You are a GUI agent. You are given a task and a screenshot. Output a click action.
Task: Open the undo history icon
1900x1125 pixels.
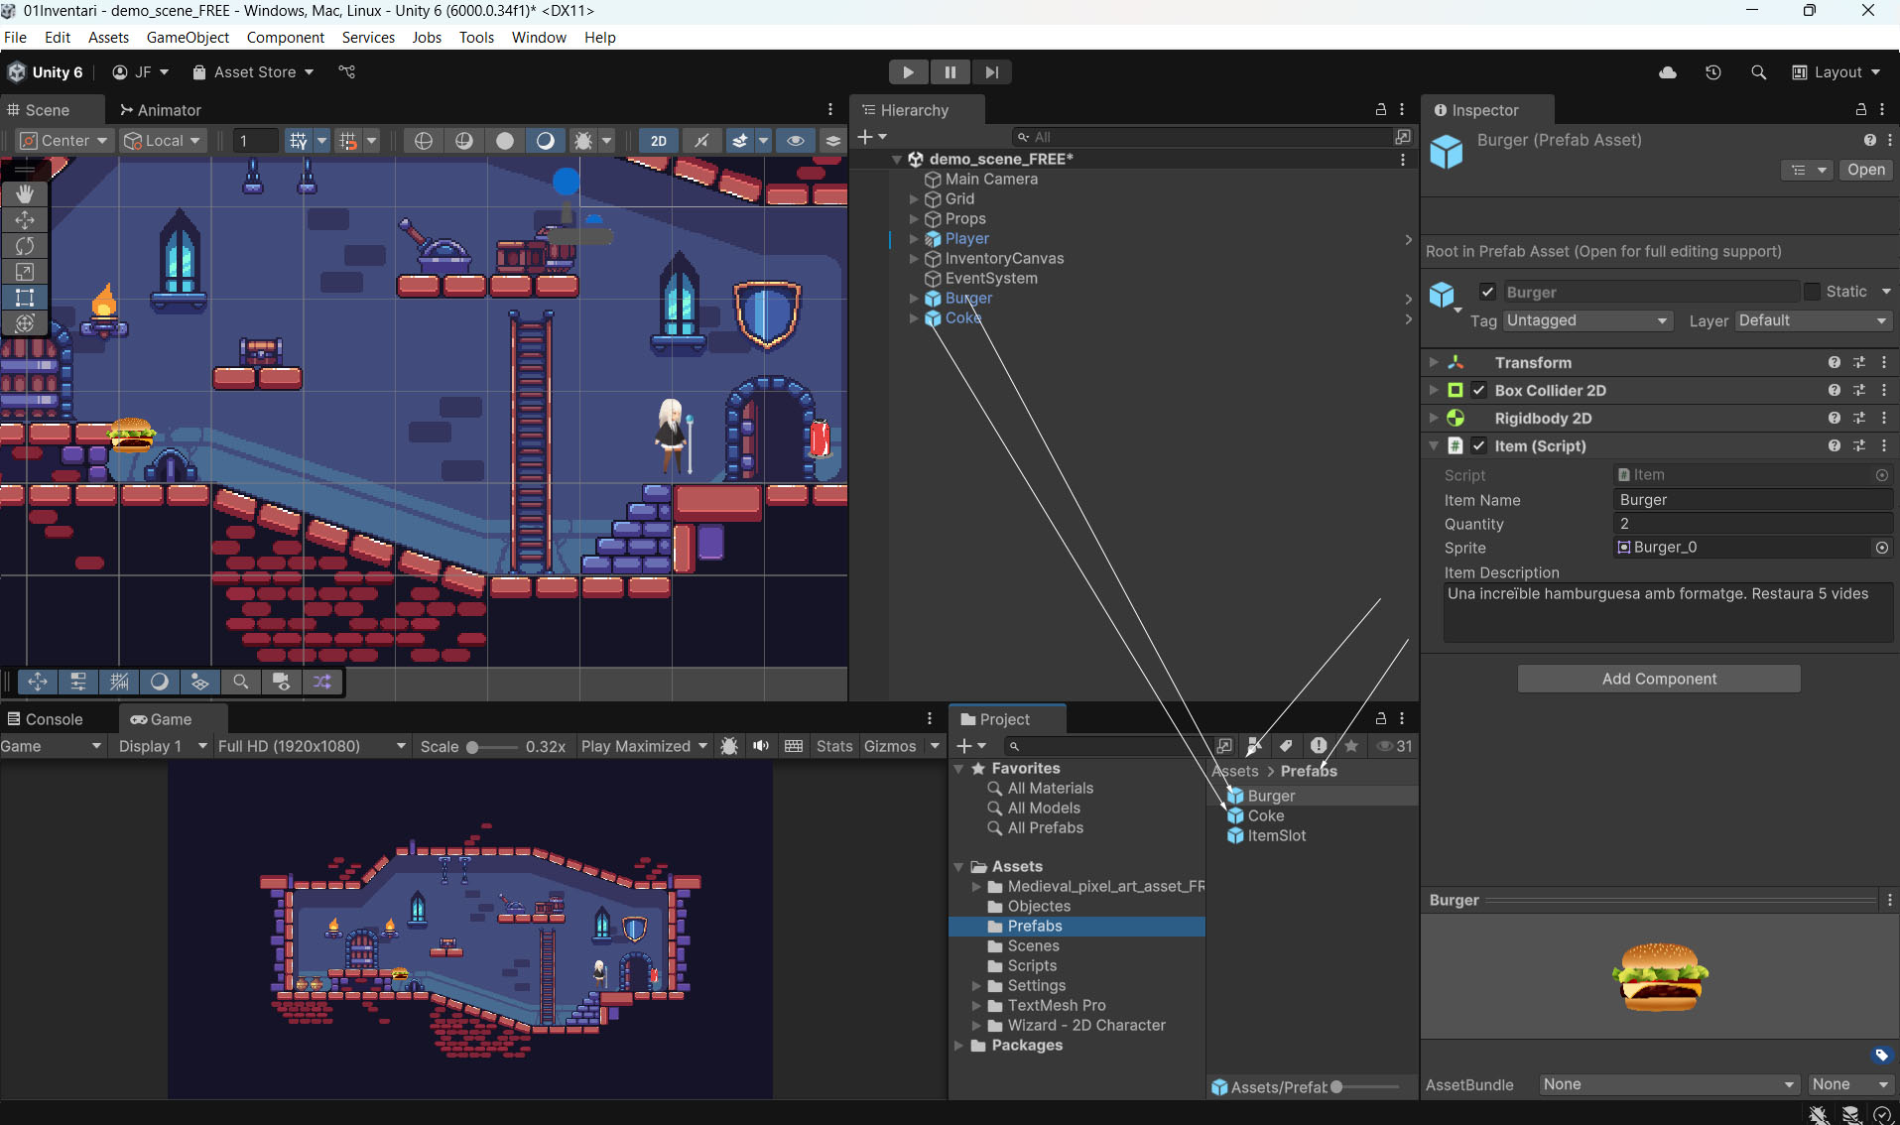(x=1712, y=72)
